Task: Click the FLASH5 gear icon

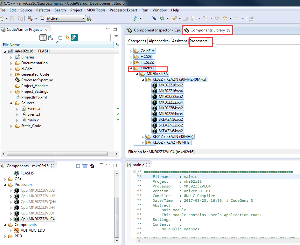Action: (x=16, y=173)
